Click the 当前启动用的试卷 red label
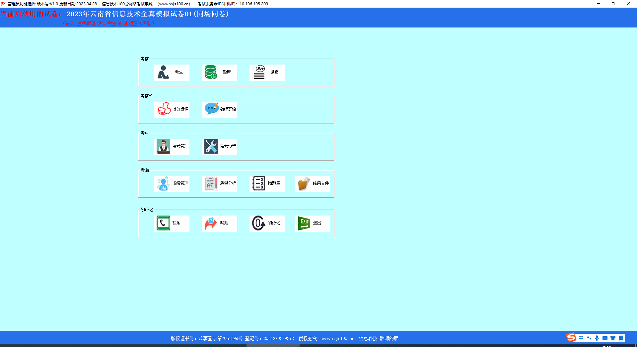The height and width of the screenshot is (347, 637). 31,14
